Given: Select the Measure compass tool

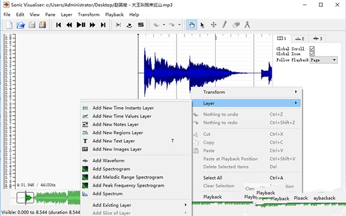Looking at the screenshot, I should coord(247,25).
